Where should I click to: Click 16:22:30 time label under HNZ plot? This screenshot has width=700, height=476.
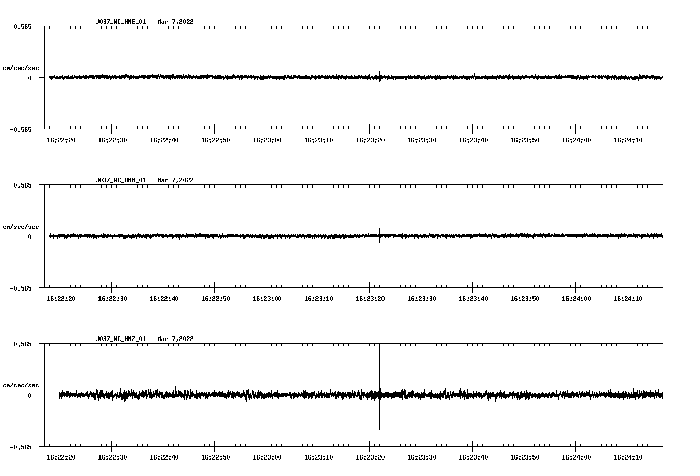coord(112,457)
